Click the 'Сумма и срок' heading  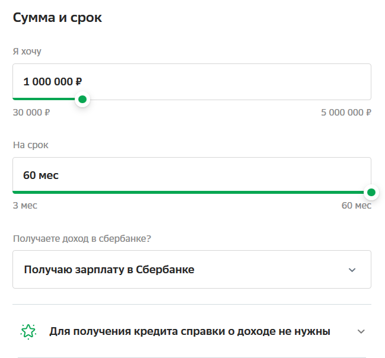57,18
